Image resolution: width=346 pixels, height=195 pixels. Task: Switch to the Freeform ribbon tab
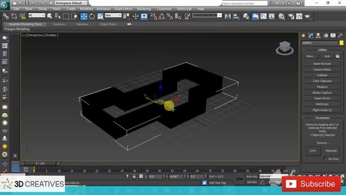tap(59, 24)
